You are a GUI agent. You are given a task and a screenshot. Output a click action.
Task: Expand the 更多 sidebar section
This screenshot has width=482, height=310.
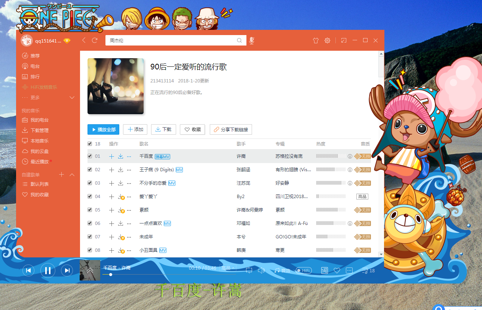48,97
